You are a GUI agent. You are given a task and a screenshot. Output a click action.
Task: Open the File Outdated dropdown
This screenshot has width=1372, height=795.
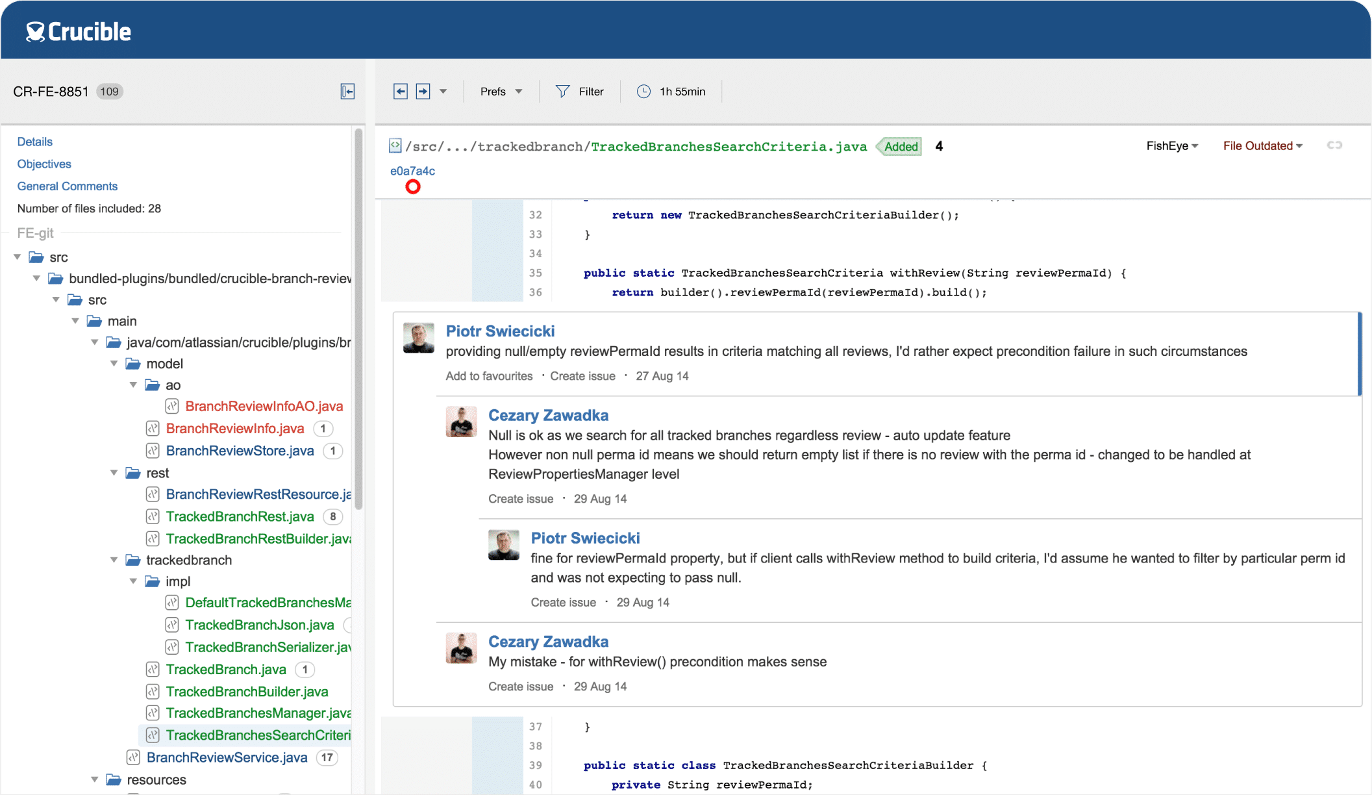coord(1263,145)
